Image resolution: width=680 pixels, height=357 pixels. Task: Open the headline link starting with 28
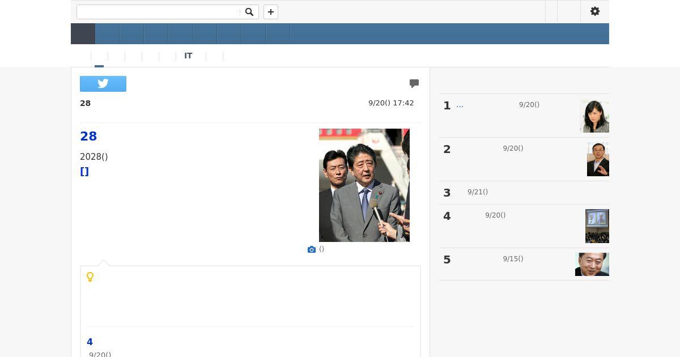tap(88, 136)
